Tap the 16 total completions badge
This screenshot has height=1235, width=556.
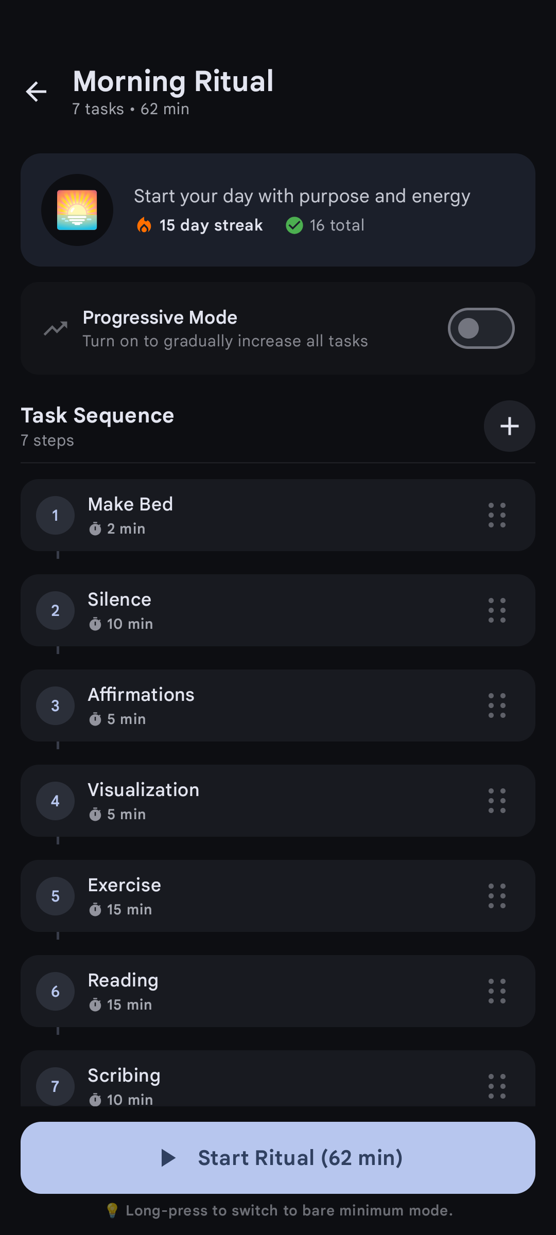pyautogui.click(x=325, y=225)
